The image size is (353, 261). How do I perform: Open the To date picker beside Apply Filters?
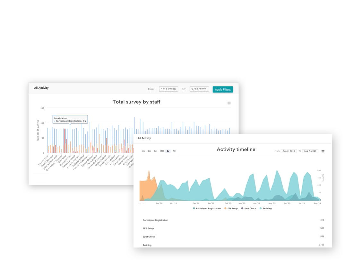tap(199, 89)
